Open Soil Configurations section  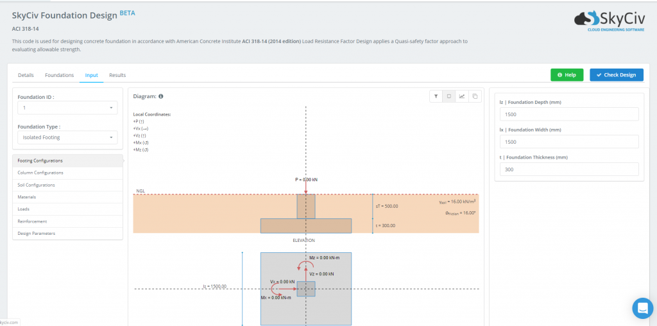(x=68, y=185)
